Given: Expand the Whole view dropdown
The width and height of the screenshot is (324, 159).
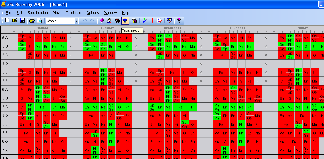Looking at the screenshot, I should pyautogui.click(x=76, y=21).
